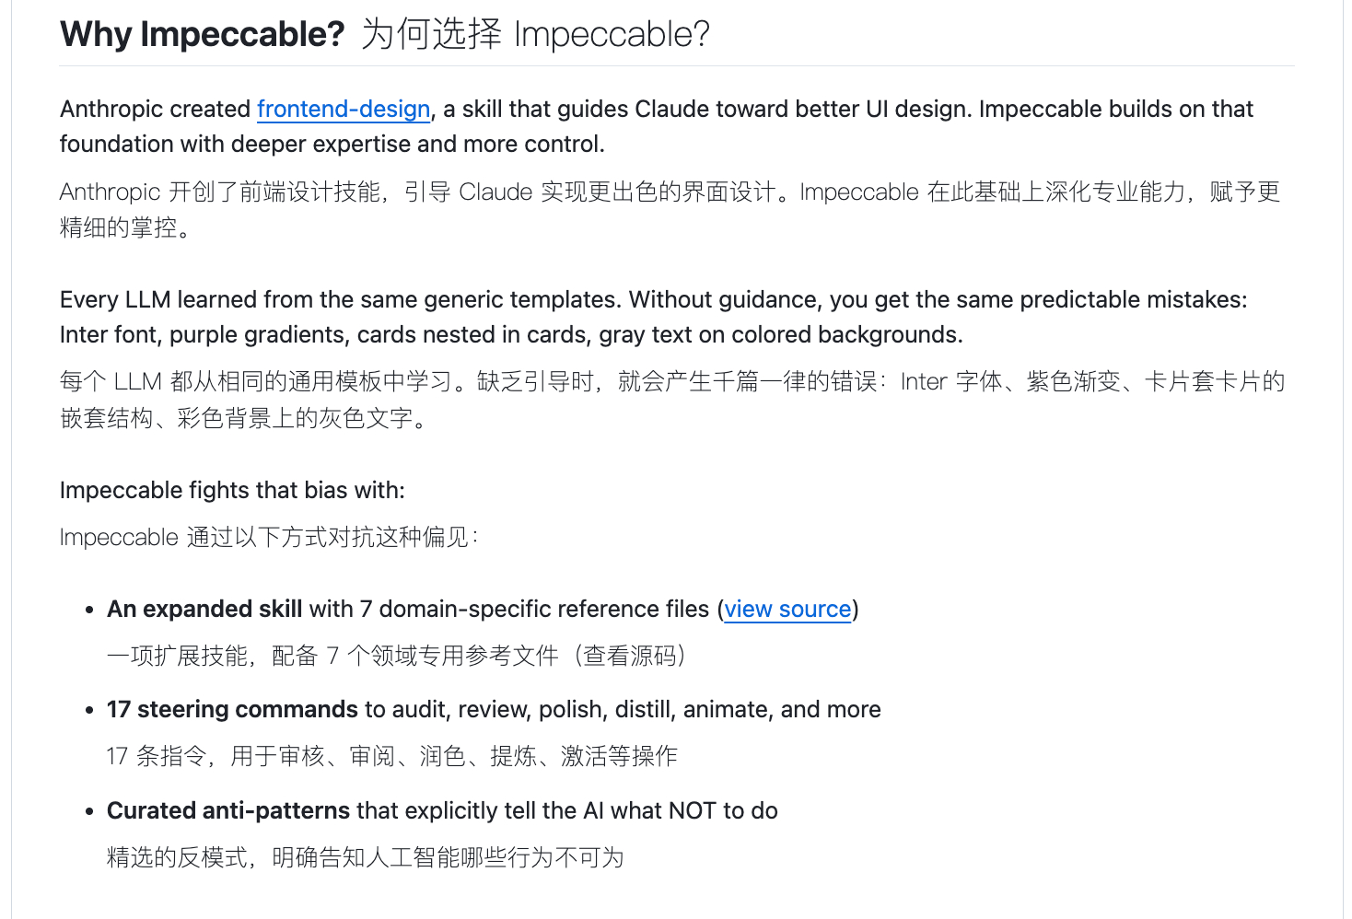Click the Chinese heading "为何选择 Impeccable?"
This screenshot has height=919, width=1352.
pyautogui.click(x=535, y=35)
